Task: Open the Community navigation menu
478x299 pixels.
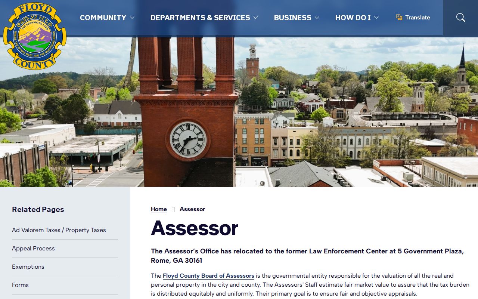Action: 103,18
